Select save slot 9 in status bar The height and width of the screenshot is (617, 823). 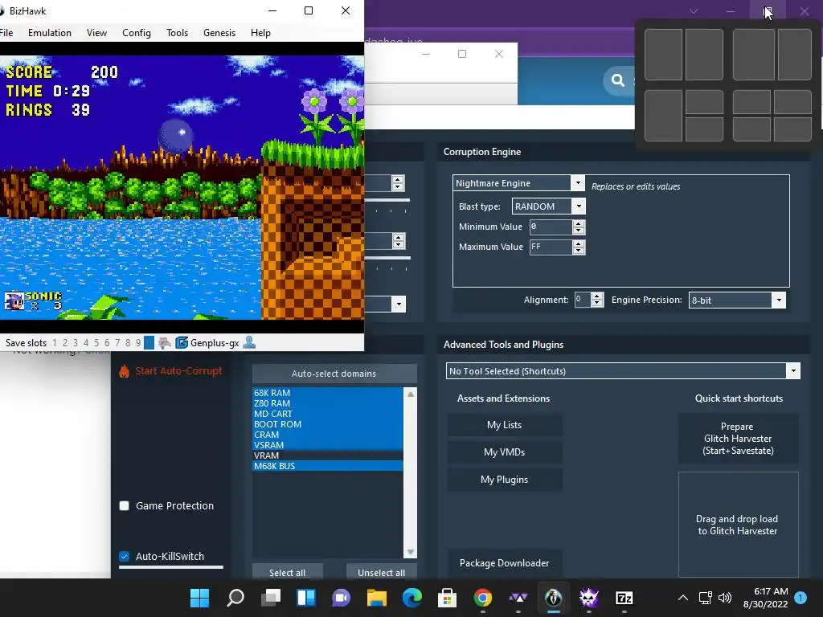point(138,342)
